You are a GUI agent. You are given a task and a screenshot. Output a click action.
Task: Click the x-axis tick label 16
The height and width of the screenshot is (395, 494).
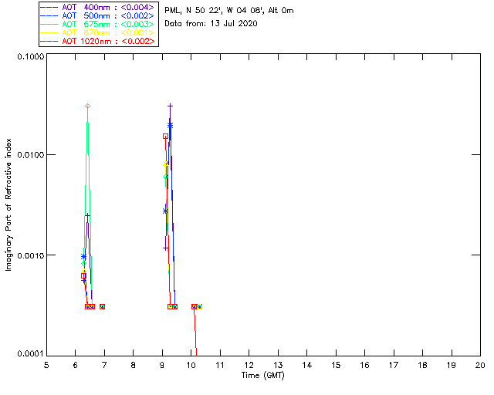[364, 365]
